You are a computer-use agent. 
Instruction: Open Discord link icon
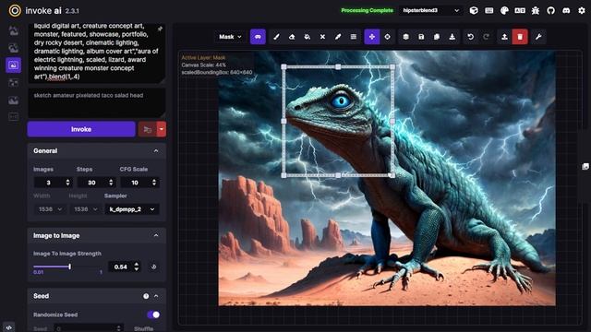click(x=566, y=10)
